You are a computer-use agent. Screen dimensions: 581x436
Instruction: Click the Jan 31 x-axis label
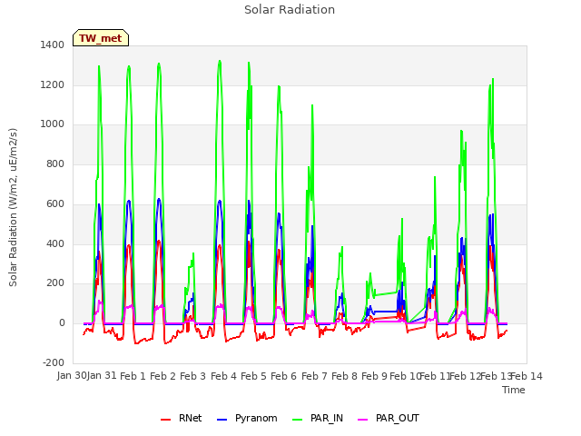tap(102, 376)
